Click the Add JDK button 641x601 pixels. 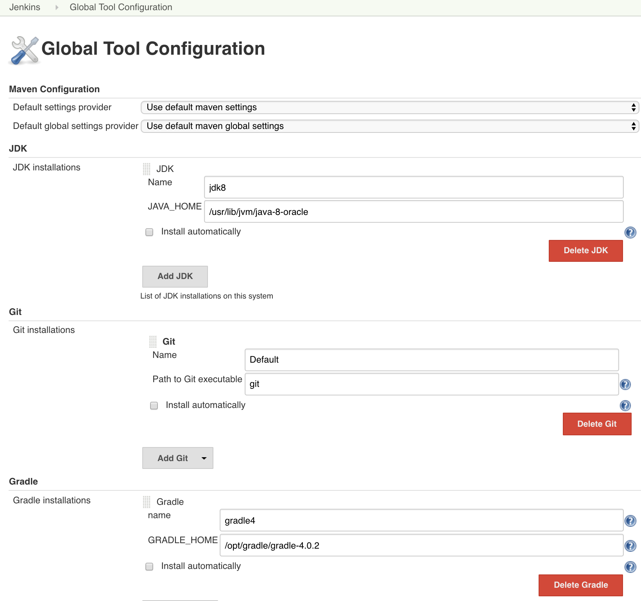pos(175,277)
